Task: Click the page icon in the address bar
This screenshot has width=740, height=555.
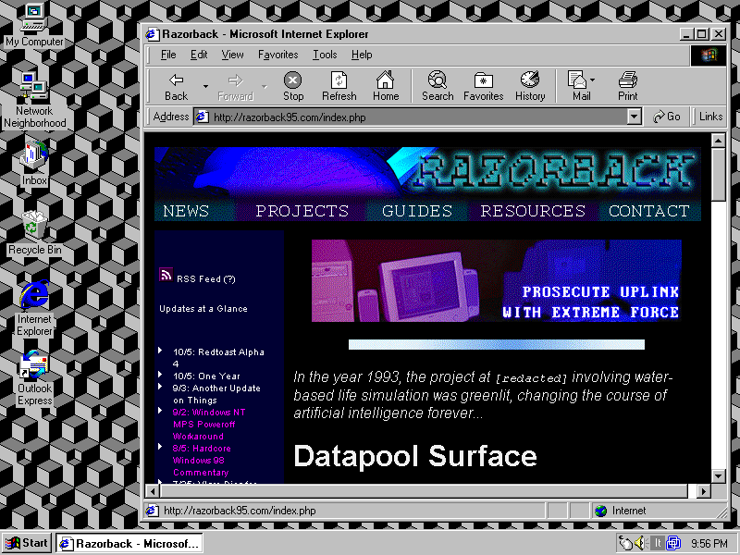Action: (x=202, y=117)
